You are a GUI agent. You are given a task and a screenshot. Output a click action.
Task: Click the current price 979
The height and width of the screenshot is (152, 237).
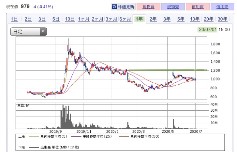point(25,7)
